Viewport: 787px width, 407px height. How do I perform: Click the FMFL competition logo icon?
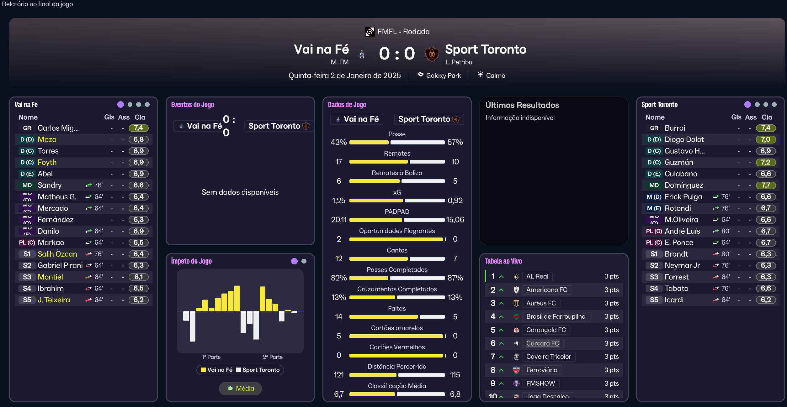pyautogui.click(x=370, y=32)
